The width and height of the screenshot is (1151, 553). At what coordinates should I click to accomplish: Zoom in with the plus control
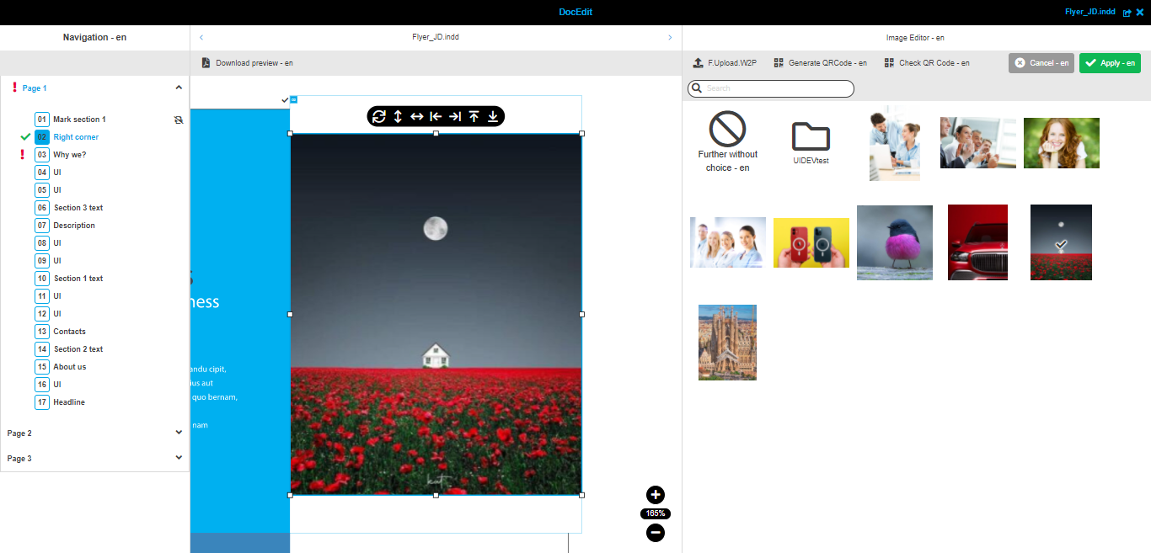tap(655, 495)
